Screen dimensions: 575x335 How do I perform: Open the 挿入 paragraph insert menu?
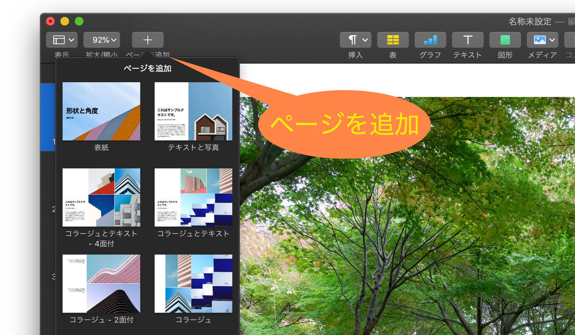(x=355, y=40)
